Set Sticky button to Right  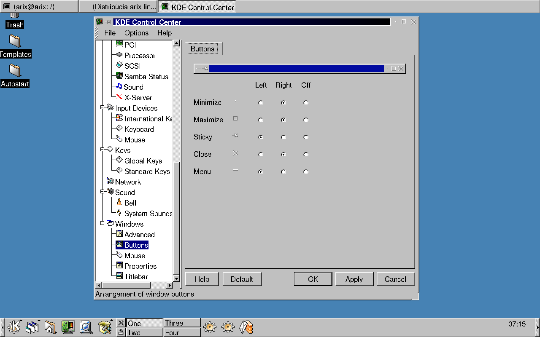pyautogui.click(x=283, y=137)
